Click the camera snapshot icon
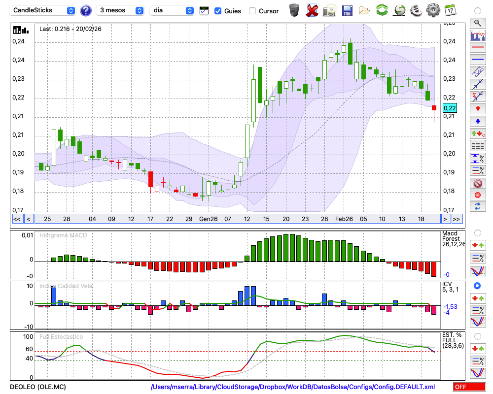Screen dimensions: 493x394 click(329, 10)
